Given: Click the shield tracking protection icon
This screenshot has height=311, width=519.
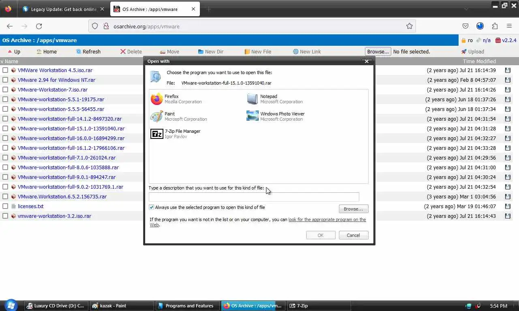Looking at the screenshot, I should click(x=95, y=26).
